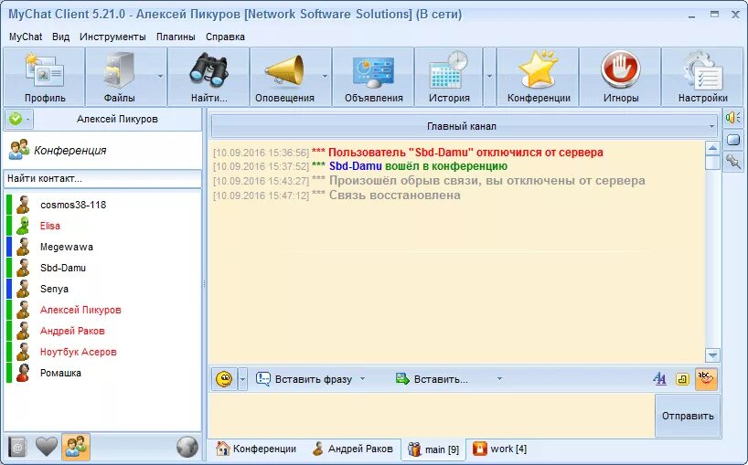Select contact Андрей Раков in the list
This screenshot has height=465, width=748.
coord(103,331)
